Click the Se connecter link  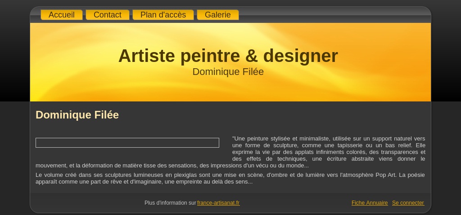(408, 203)
